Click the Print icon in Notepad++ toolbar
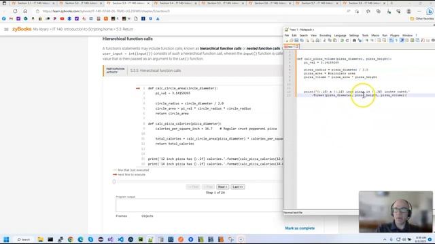This screenshot has height=244, width=435. [x=317, y=41]
